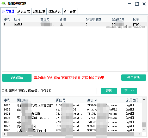The width and height of the screenshot is (148, 138).
Task: Click the 登录时间 column header
Action: pos(118,19)
